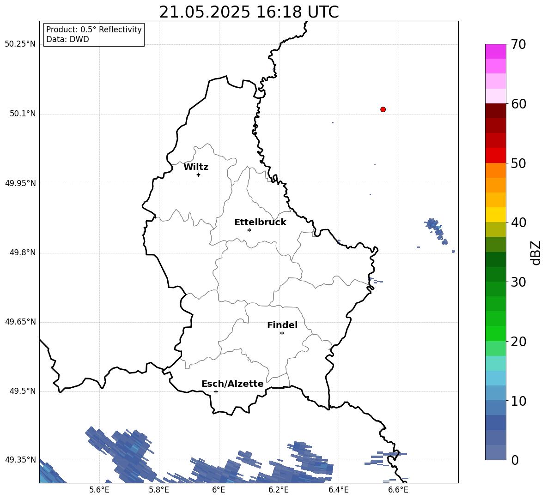Click the colorbar tick label 70
Screen dimensions: 547x499
click(x=518, y=45)
